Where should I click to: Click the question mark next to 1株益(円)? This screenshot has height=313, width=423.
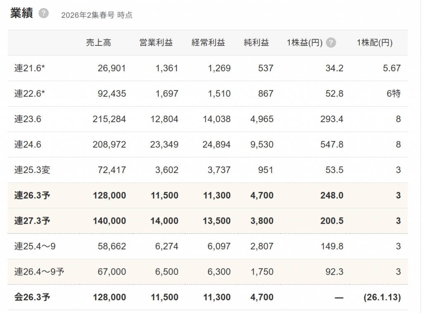click(x=331, y=43)
